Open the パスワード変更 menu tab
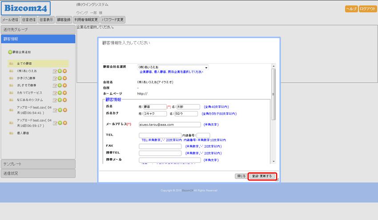378x220 pixels. click(x=113, y=20)
